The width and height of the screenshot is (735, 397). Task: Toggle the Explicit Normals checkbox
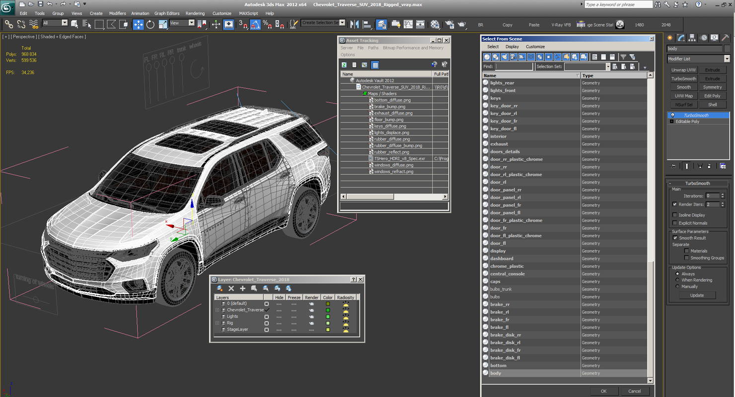click(674, 223)
